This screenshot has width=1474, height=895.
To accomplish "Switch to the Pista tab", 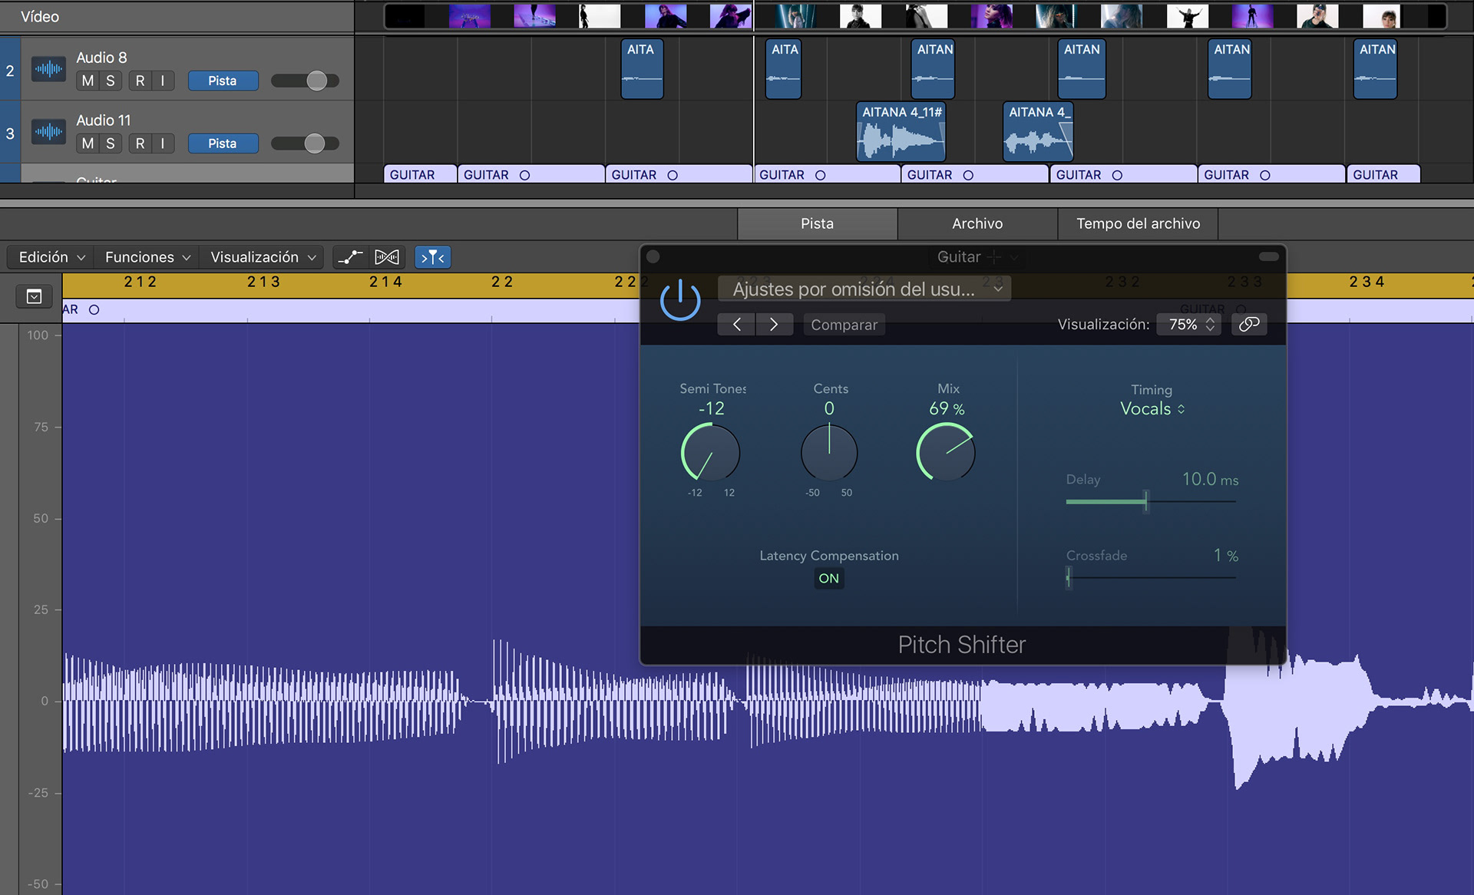I will (x=817, y=223).
